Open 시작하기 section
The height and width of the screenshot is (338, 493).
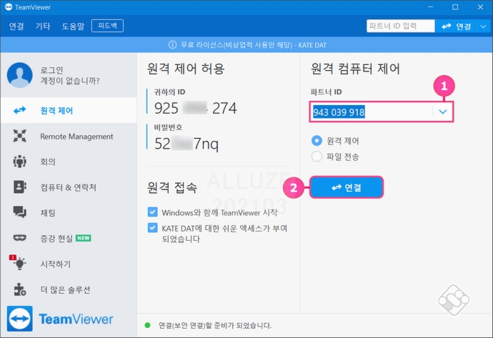pyautogui.click(x=69, y=264)
